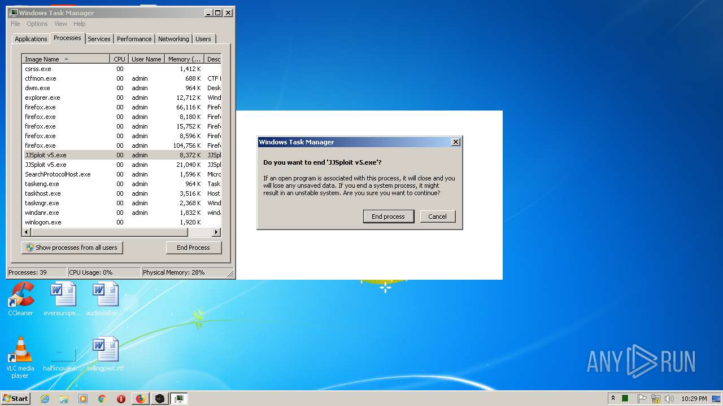Switch to the Networking tab

[x=173, y=39]
